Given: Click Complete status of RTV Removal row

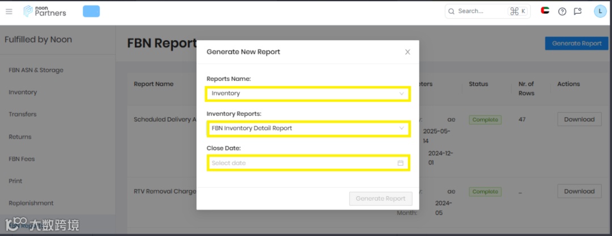Looking at the screenshot, I should (485, 191).
